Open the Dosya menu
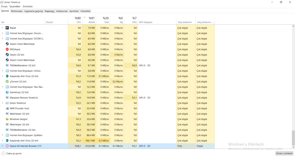This screenshot has width=295, height=158. [x=4, y=7]
